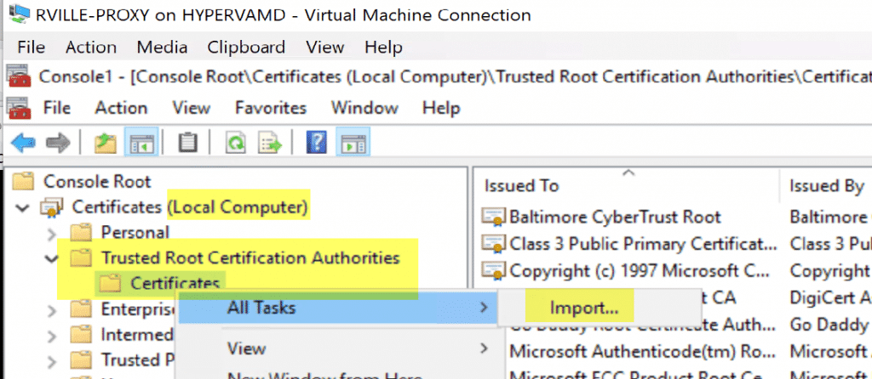Toggle Show/Hide Console Tree icon
This screenshot has width=872, height=379.
(138, 144)
